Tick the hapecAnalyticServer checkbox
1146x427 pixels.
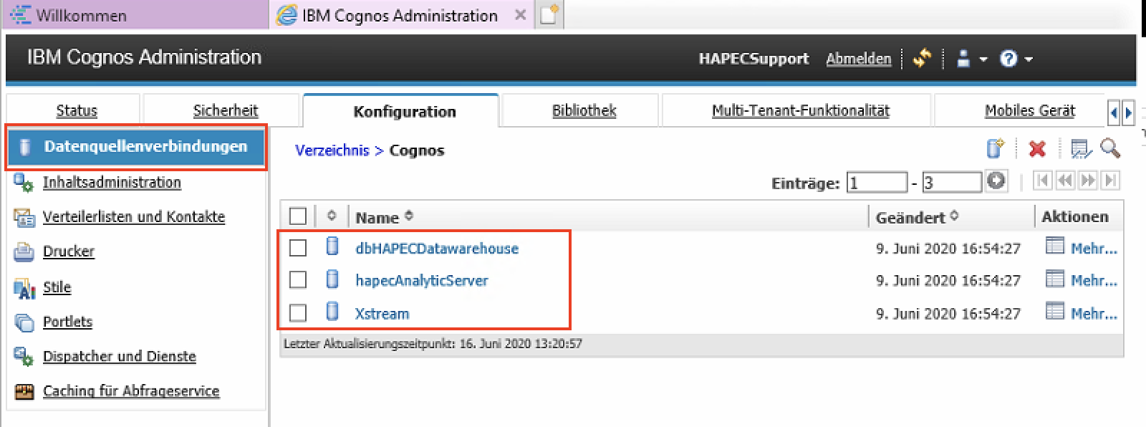(x=298, y=280)
